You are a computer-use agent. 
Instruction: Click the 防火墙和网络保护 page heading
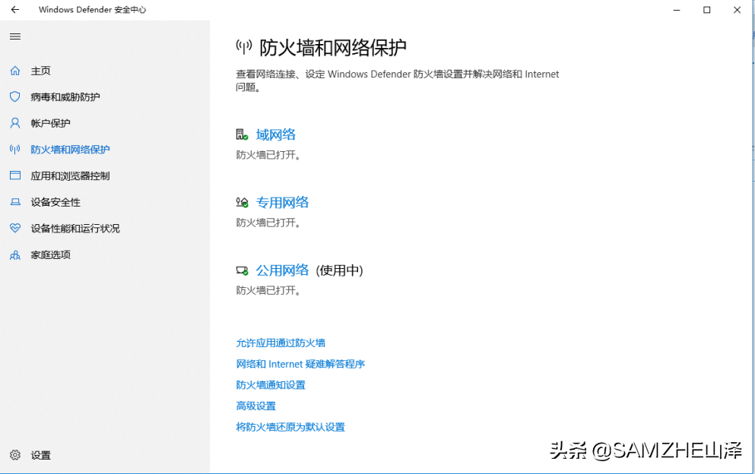click(333, 48)
